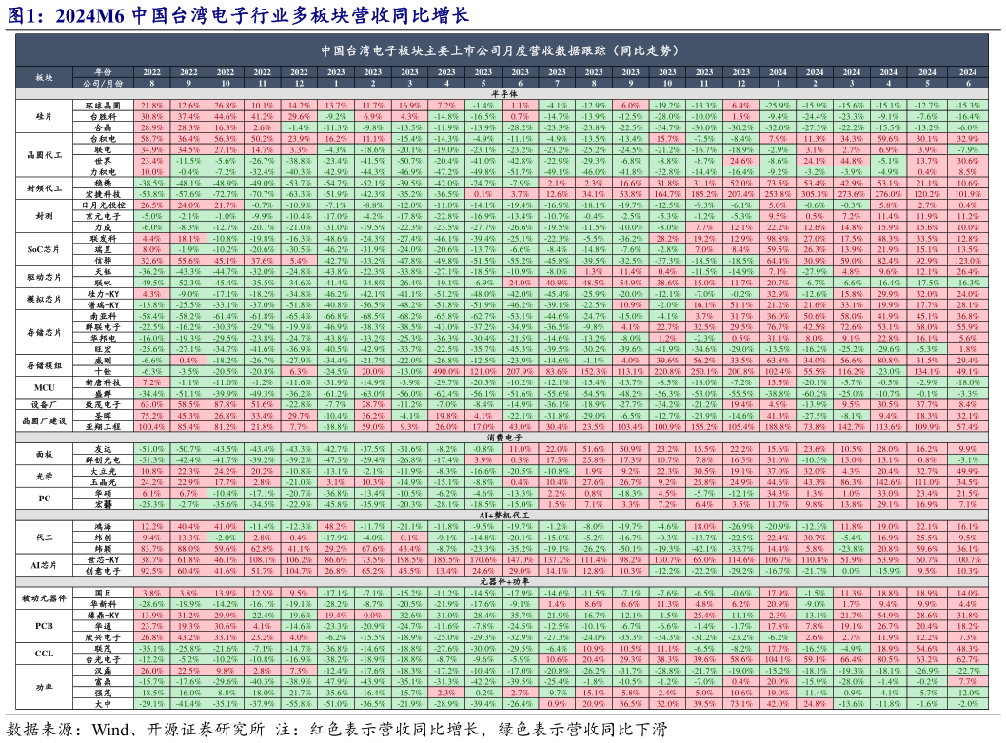
Task: Click the "消费电子" section header row
Action: click(x=501, y=438)
